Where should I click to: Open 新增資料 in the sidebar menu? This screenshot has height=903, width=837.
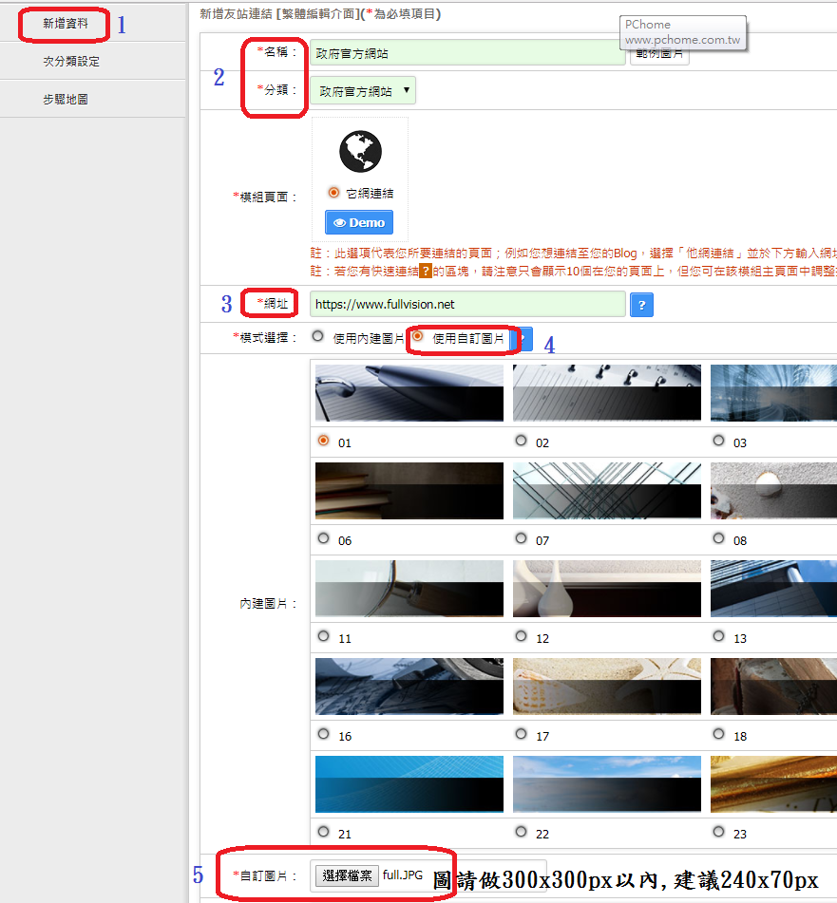pyautogui.click(x=66, y=24)
